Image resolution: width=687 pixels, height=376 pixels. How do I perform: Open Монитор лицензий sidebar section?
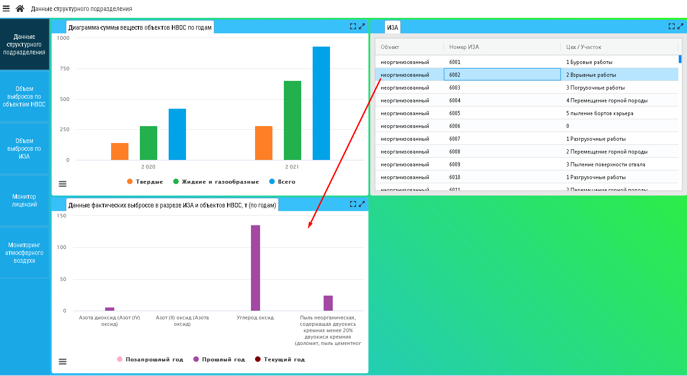[x=24, y=201]
